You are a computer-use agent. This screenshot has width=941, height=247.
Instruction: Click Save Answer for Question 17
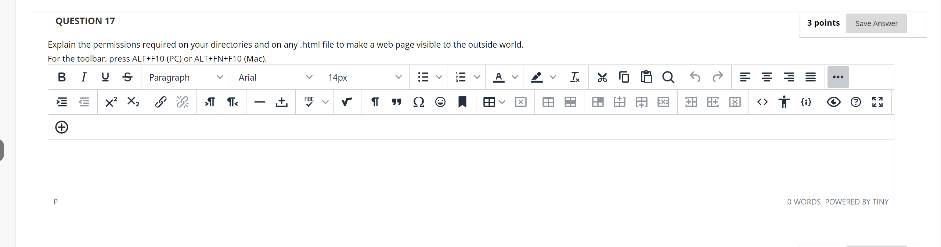pyautogui.click(x=876, y=23)
